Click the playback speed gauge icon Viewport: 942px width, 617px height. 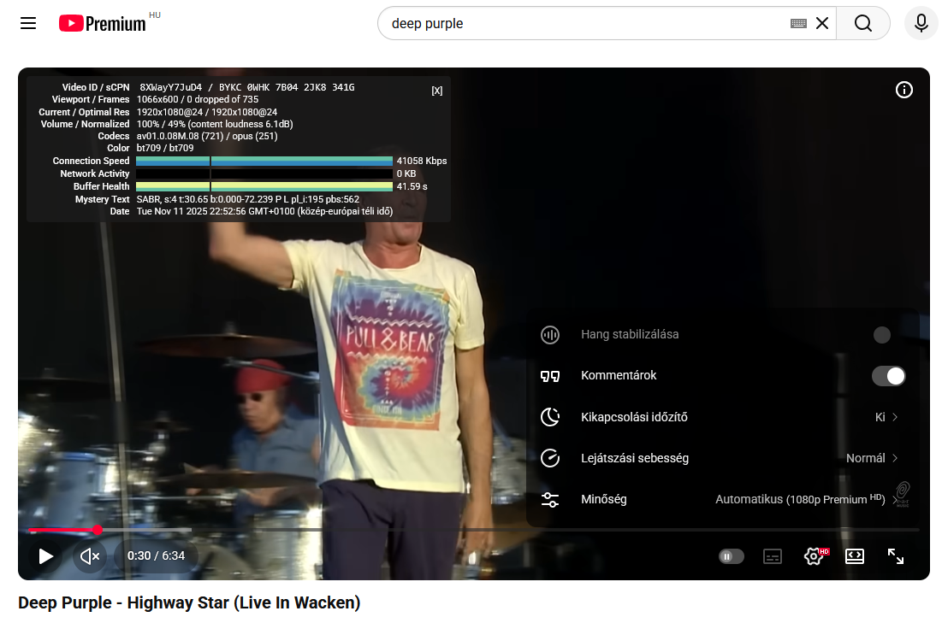click(x=549, y=458)
